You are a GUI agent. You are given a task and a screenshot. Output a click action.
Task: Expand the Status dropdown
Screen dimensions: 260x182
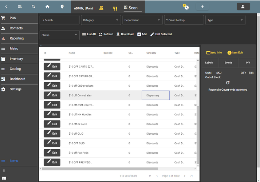pos(59,35)
